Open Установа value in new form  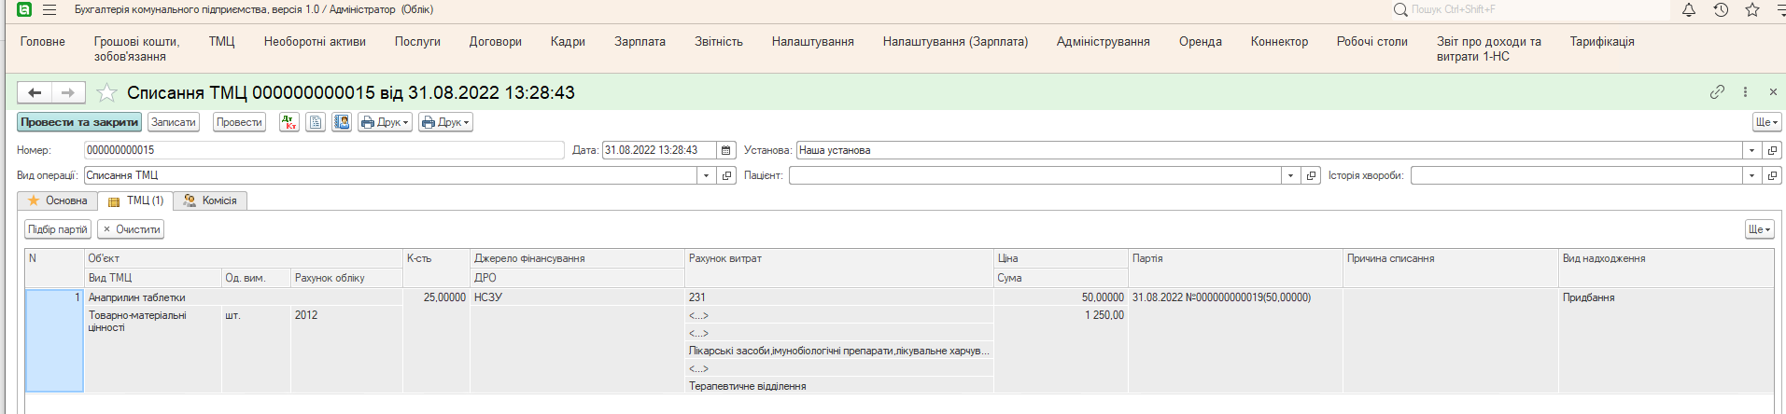[x=1772, y=150]
